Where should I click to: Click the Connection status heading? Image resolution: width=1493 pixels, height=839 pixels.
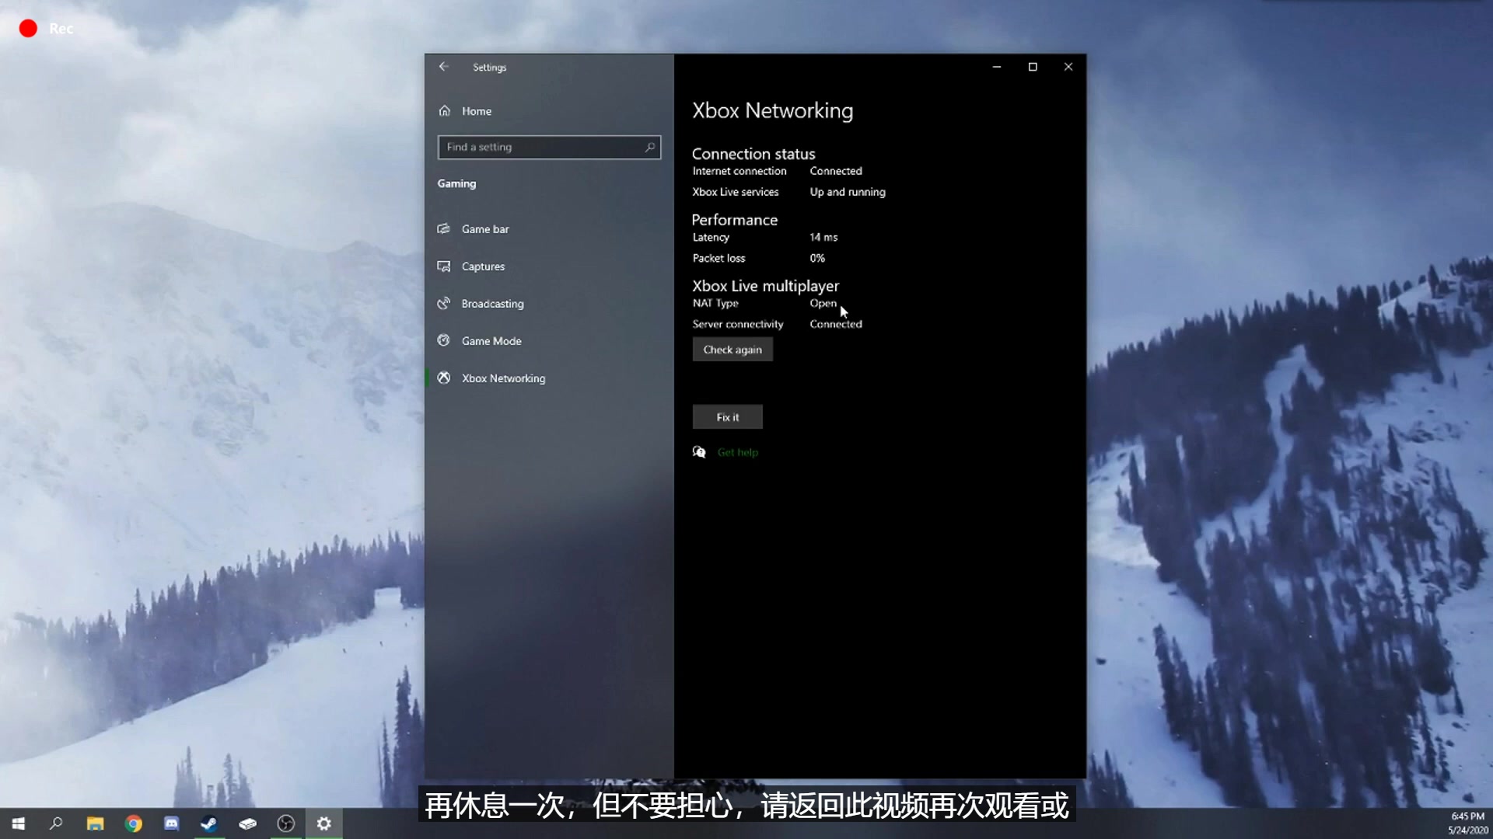pos(753,154)
